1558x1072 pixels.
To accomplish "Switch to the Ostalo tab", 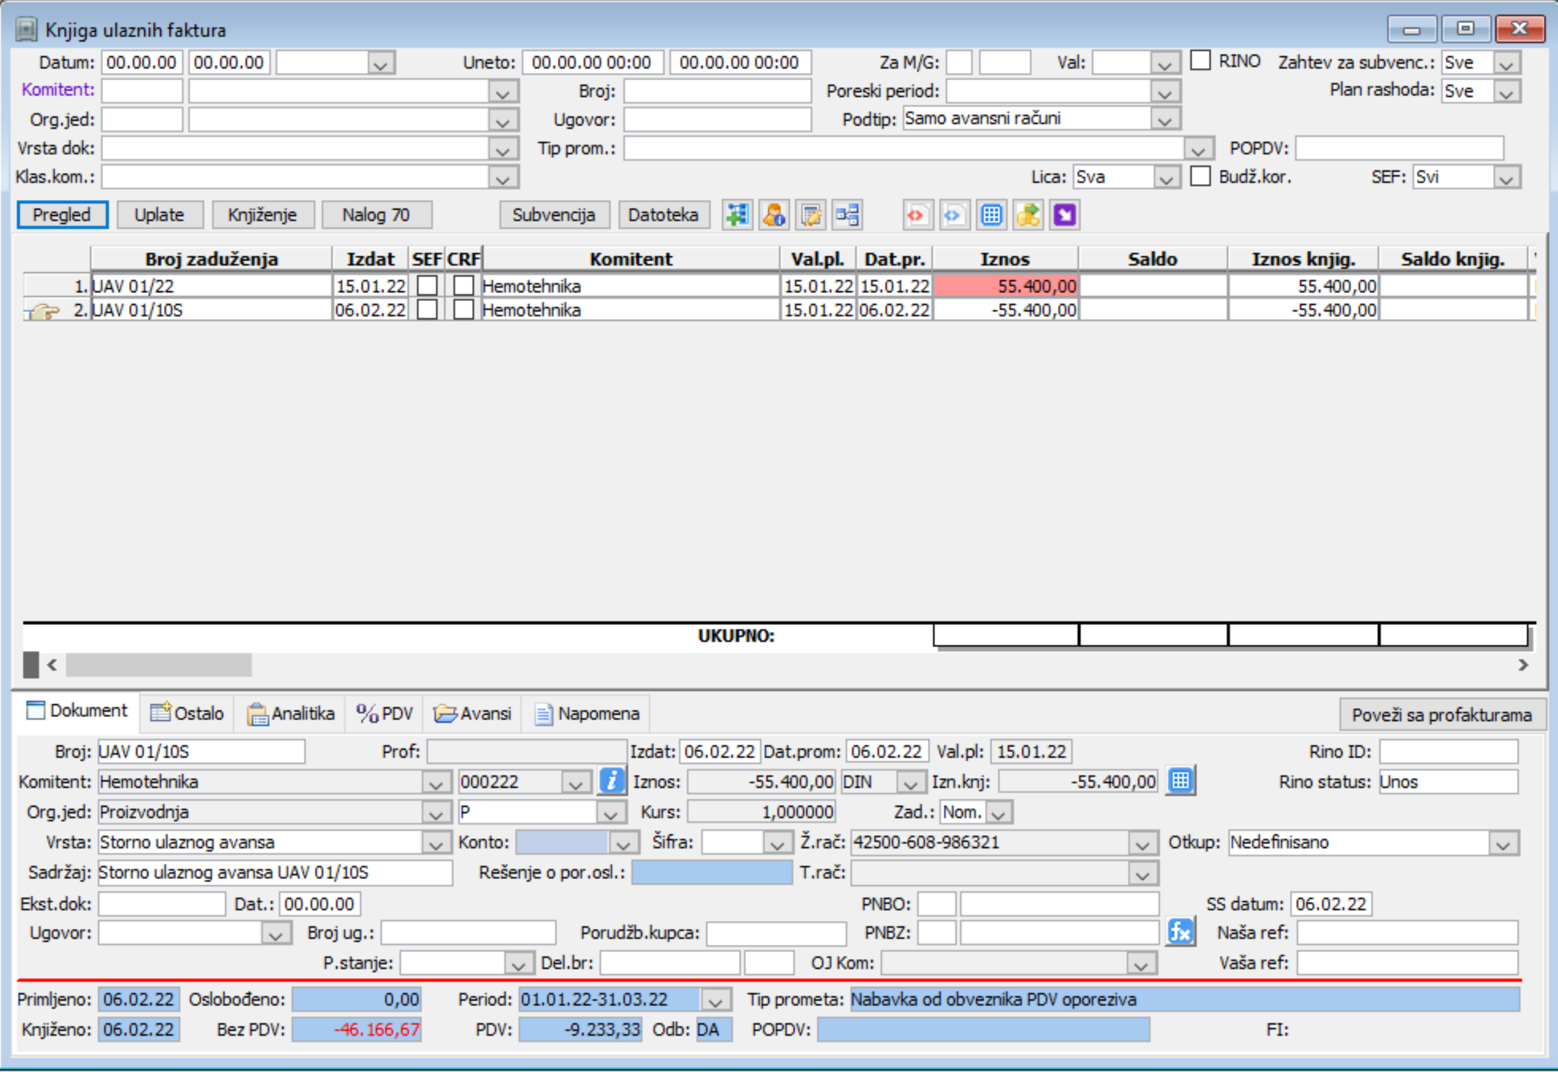I will 187,713.
